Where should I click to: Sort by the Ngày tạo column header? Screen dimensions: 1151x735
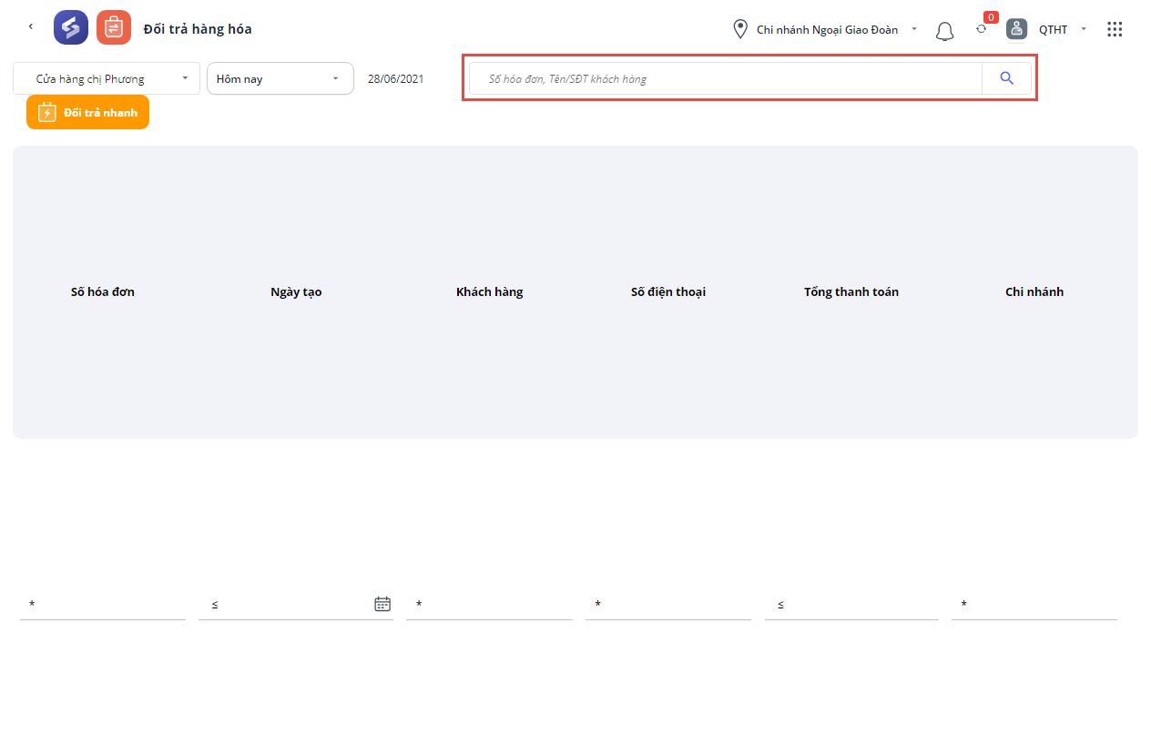(x=296, y=292)
